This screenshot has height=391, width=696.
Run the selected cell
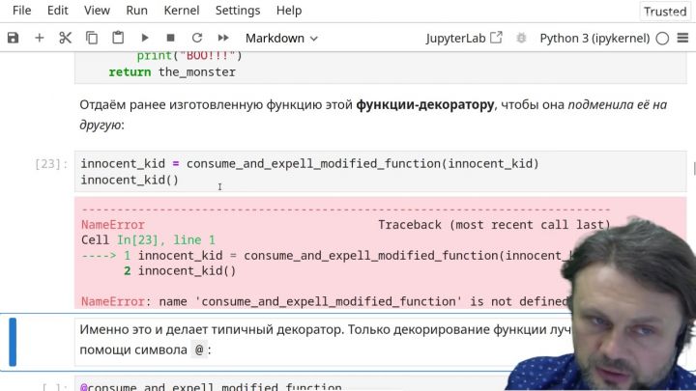[x=145, y=38]
